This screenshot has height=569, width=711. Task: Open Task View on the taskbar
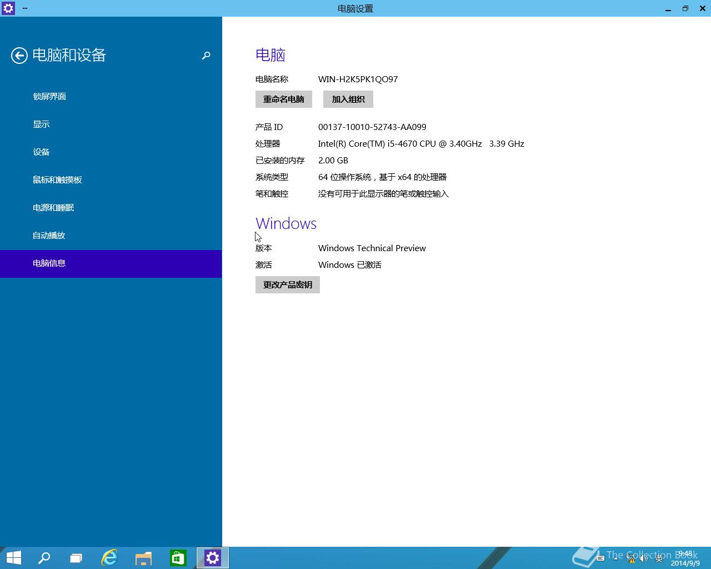pos(76,558)
